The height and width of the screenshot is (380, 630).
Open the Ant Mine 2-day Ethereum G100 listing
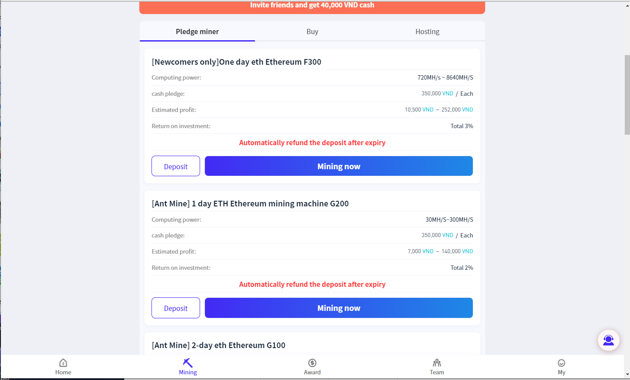coord(218,345)
